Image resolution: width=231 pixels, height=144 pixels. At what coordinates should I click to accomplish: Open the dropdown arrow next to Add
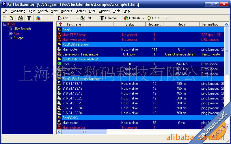[77, 18]
